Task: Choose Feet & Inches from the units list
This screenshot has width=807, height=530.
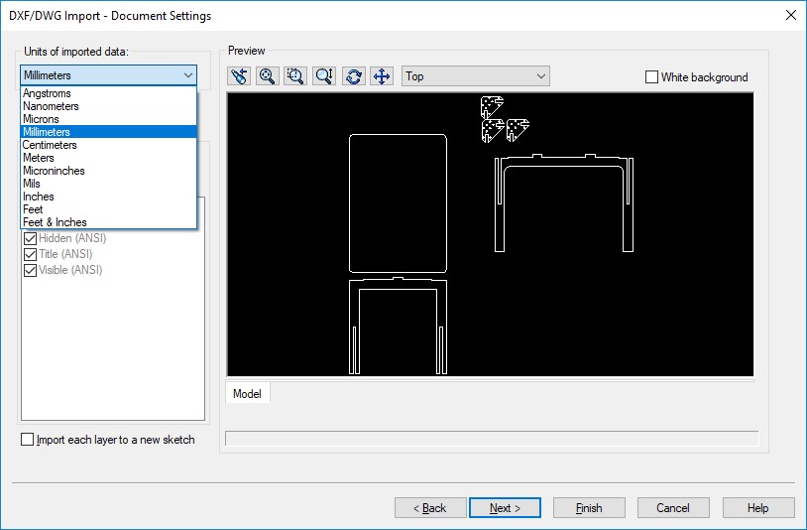Action: (x=109, y=222)
